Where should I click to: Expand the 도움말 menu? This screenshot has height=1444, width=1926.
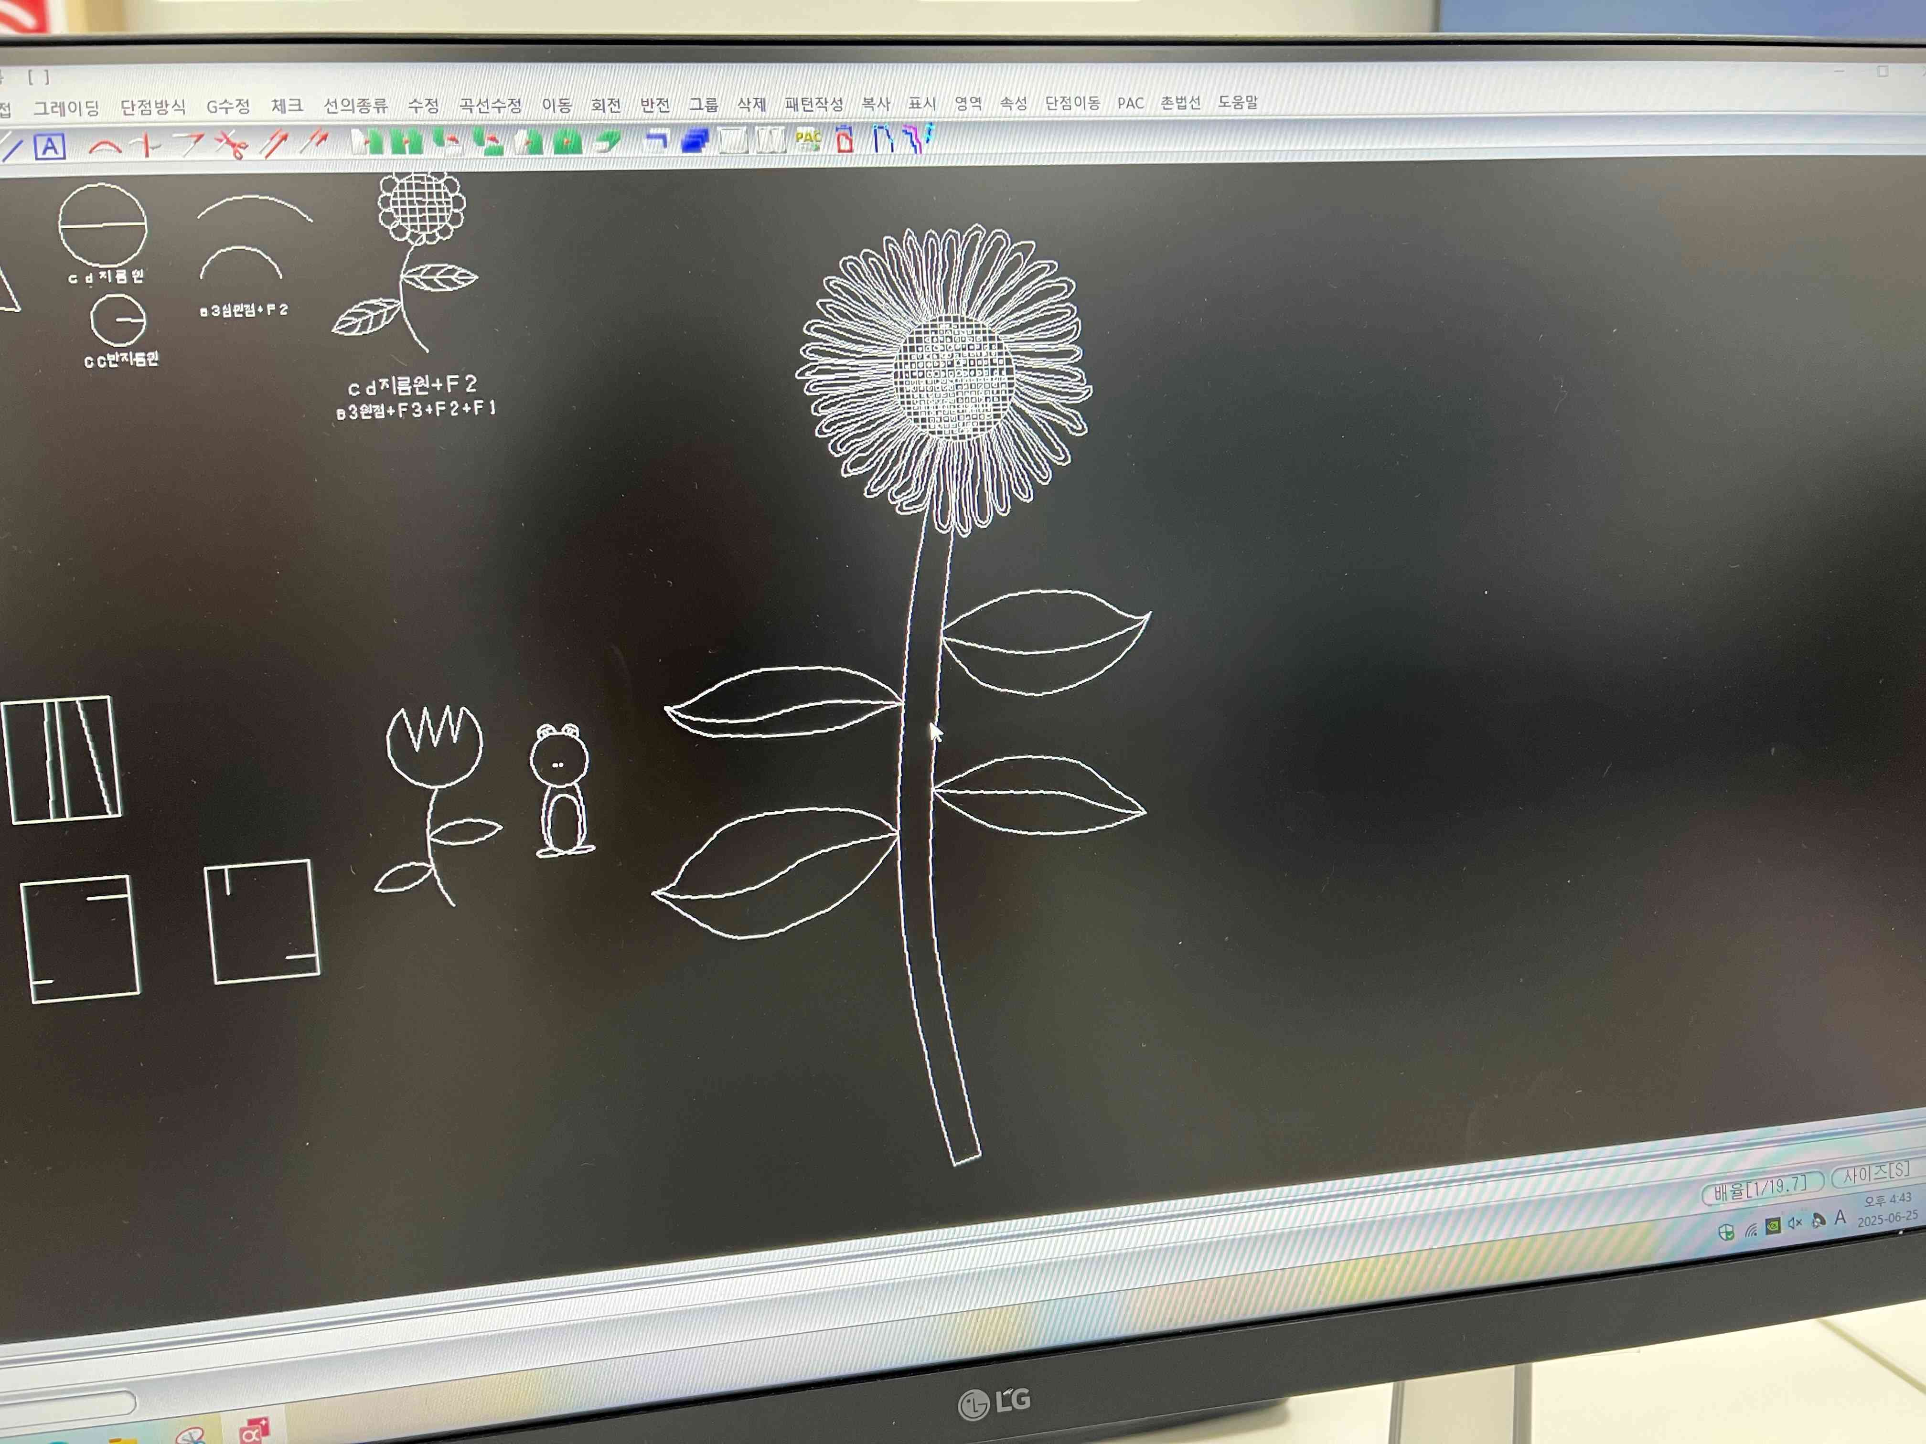click(1237, 102)
